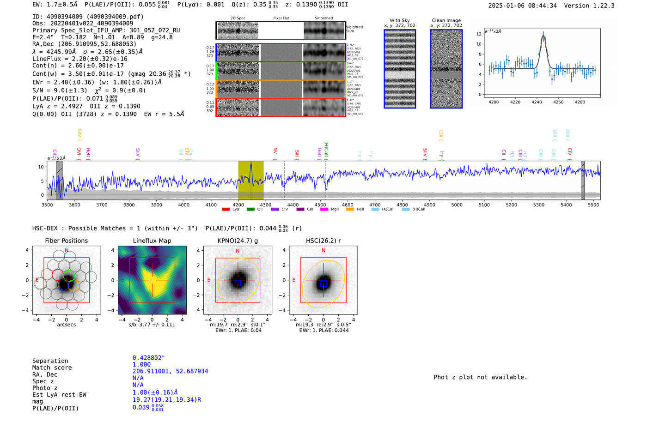Screen dimensions: 647x440
Task: Click the Gaussian emission line fit plot
Action: tap(542, 63)
